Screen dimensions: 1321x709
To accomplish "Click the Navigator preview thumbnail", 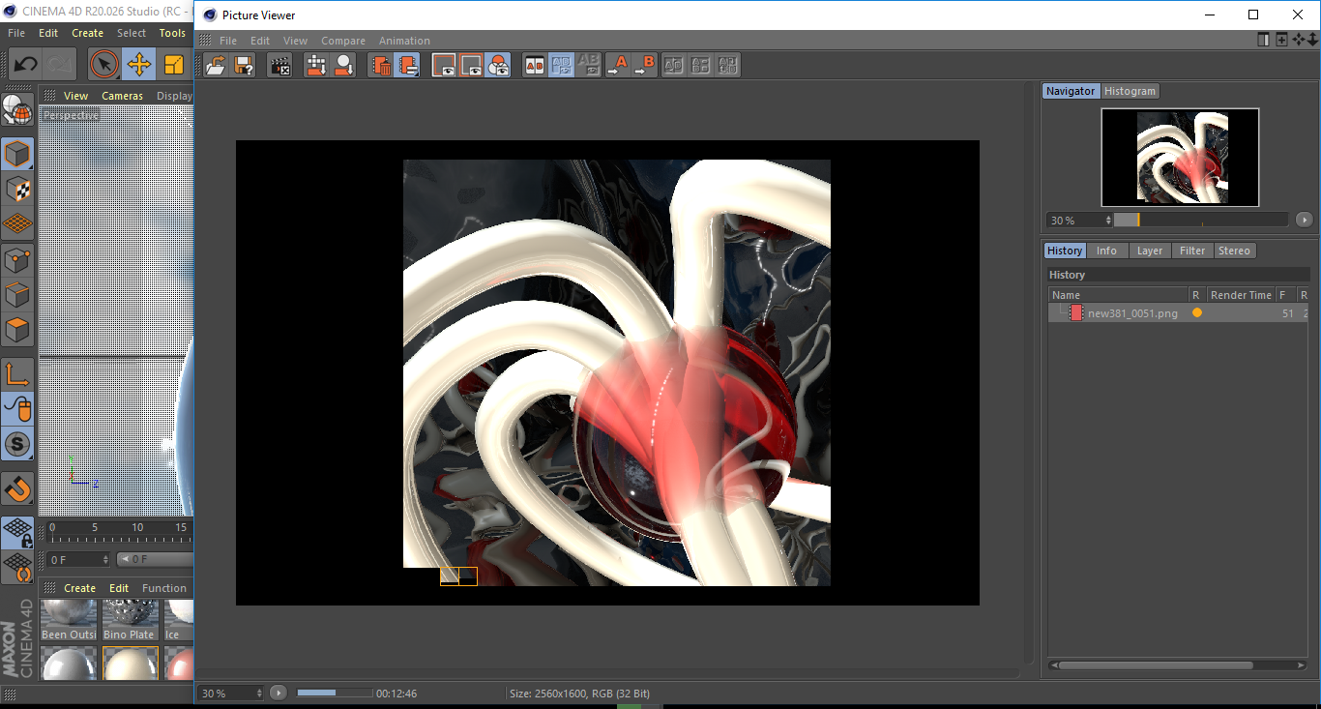I will 1180,157.
